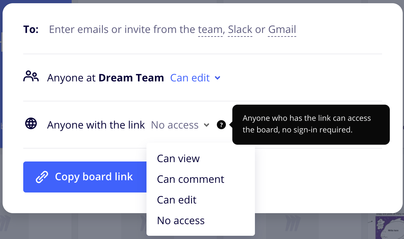This screenshot has height=239, width=404.
Task: Click the question mark help icon
Action: click(x=221, y=125)
